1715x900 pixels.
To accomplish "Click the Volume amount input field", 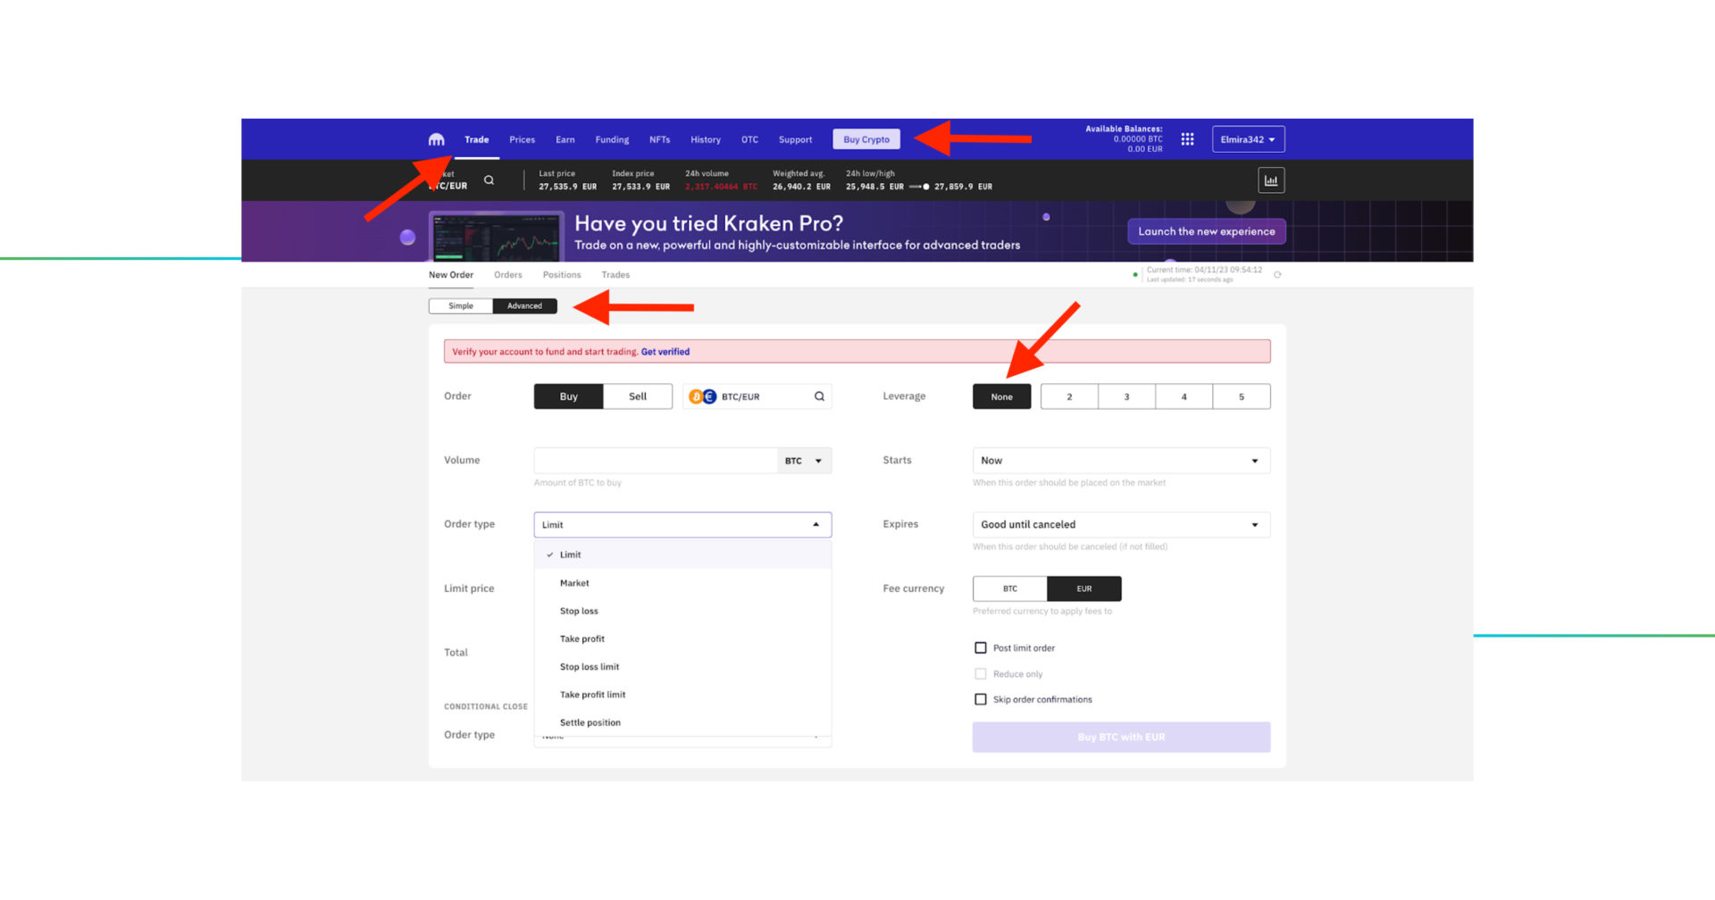I will click(x=655, y=461).
